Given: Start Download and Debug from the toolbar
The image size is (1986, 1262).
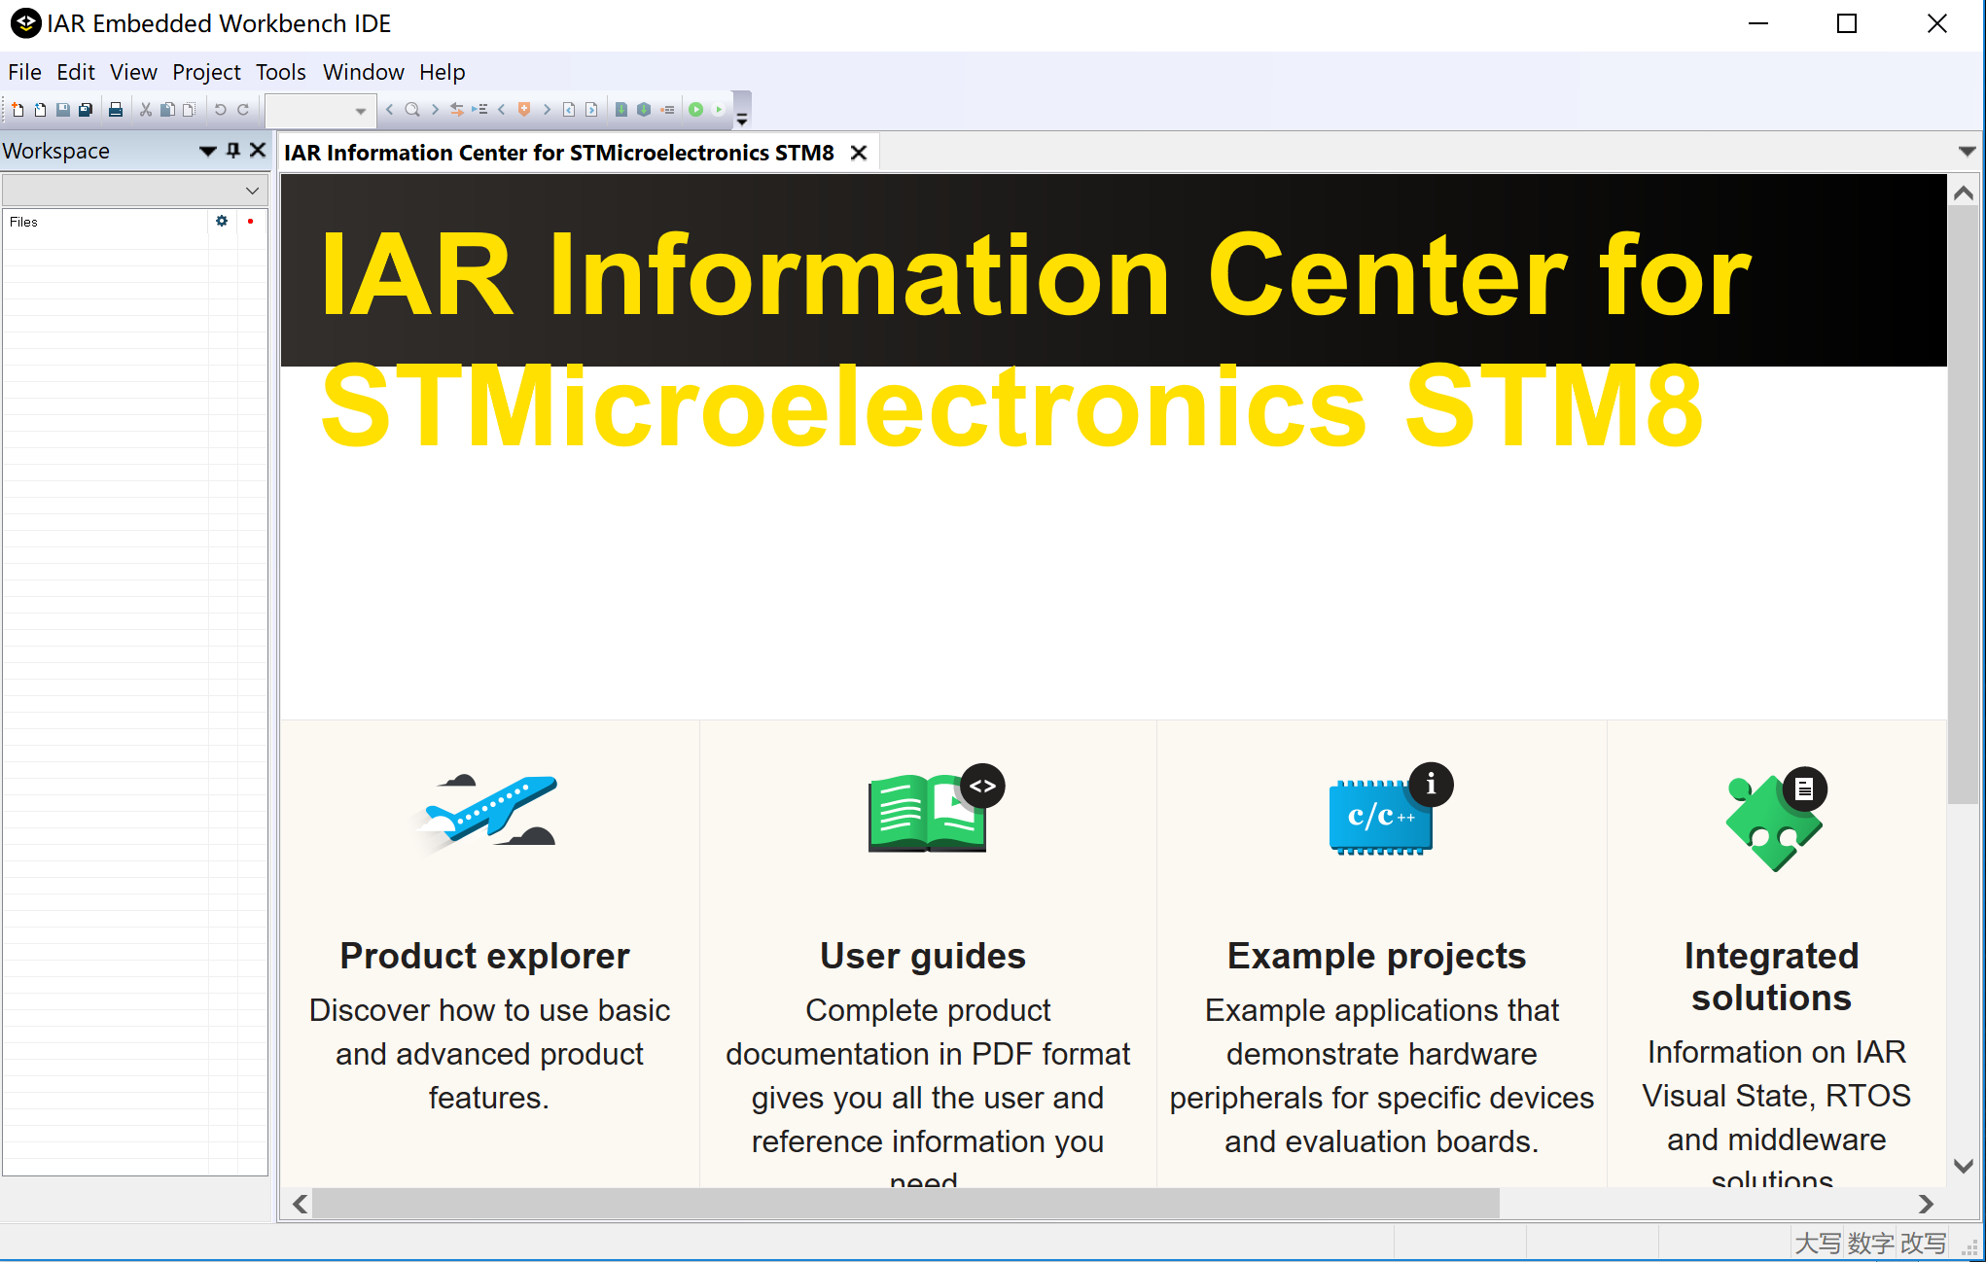Looking at the screenshot, I should pos(697,109).
